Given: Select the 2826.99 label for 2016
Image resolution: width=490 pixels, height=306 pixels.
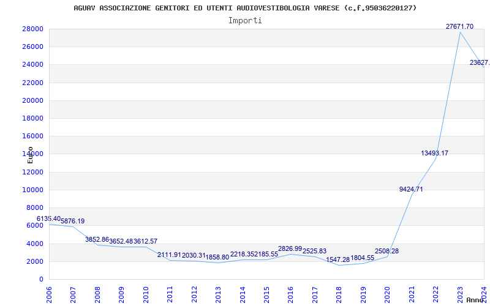Looking at the screenshot, I should pos(290,248).
